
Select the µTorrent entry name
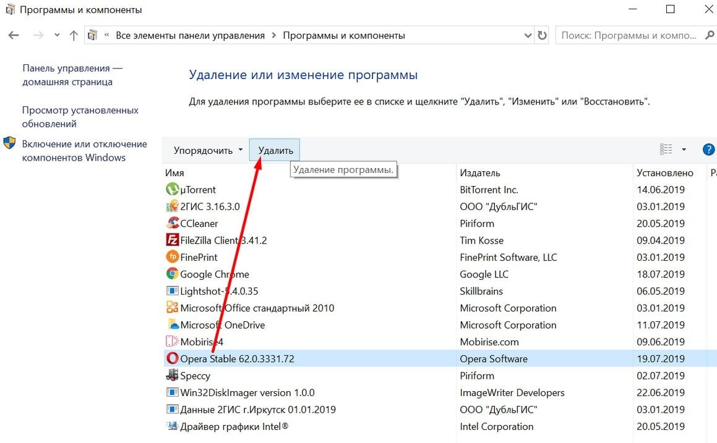click(x=197, y=189)
